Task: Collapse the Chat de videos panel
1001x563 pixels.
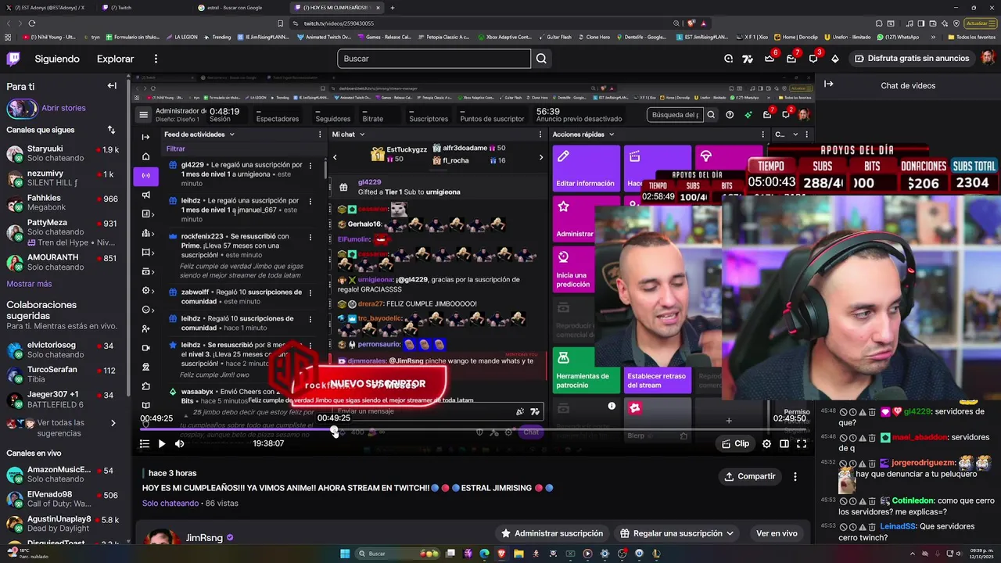Action: coord(828,84)
